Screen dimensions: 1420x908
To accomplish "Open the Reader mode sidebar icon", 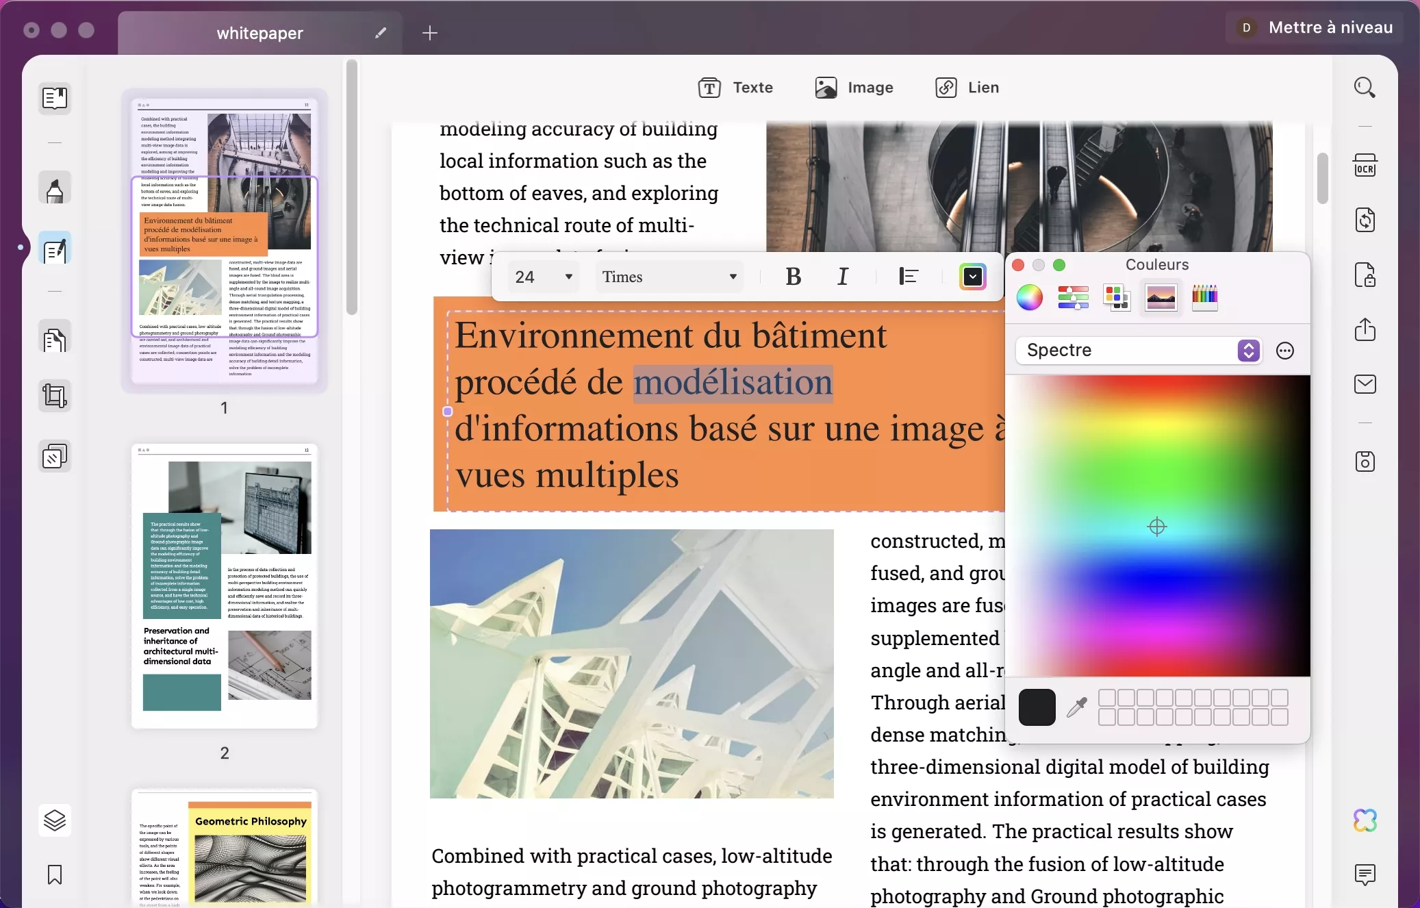I will coord(55,98).
